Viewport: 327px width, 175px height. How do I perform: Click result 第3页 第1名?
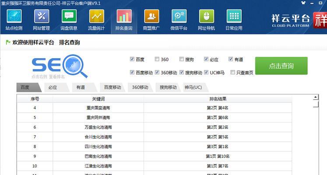click(x=218, y=147)
